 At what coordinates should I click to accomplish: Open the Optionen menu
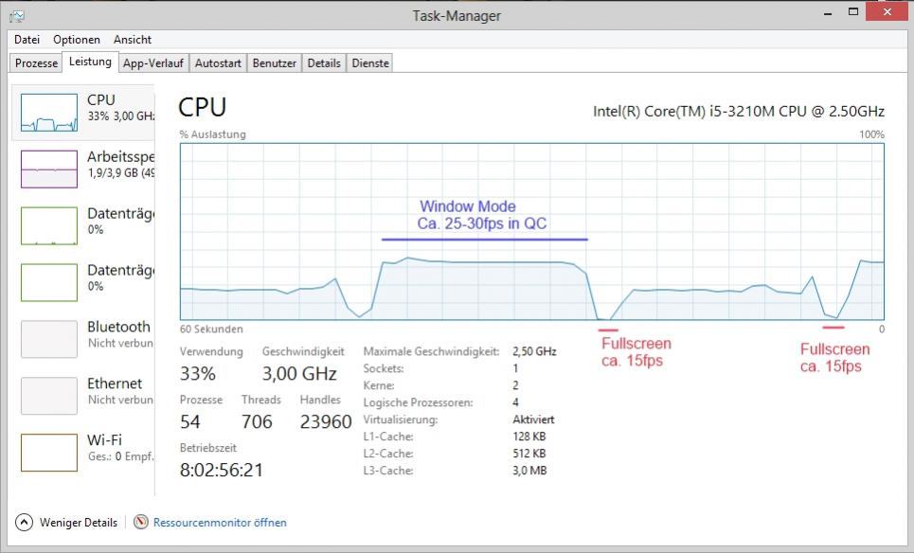pyautogui.click(x=77, y=40)
